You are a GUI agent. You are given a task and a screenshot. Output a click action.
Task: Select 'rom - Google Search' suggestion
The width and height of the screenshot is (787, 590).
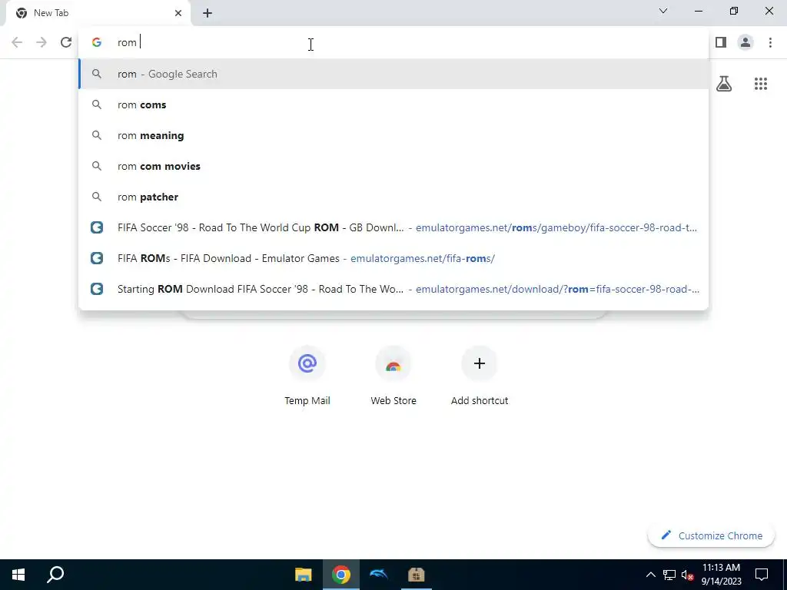pos(393,74)
